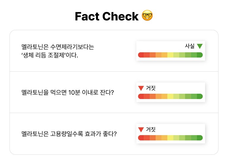Viewport: 228px width, 163px height.
Task: Click the truth meter bar under 사실
Action: (x=170, y=55)
